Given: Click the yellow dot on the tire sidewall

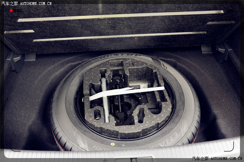Looking at the screenshot, I should [x=113, y=144].
